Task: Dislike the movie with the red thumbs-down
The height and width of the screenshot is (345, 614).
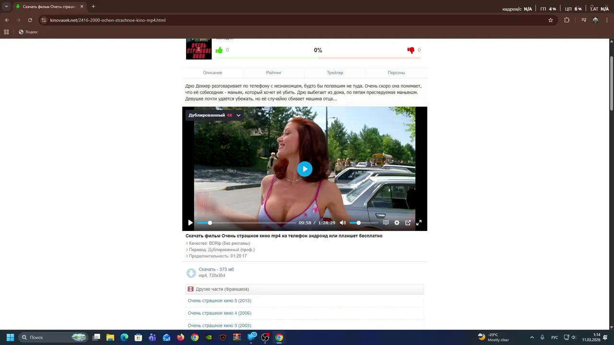Action: (x=411, y=50)
